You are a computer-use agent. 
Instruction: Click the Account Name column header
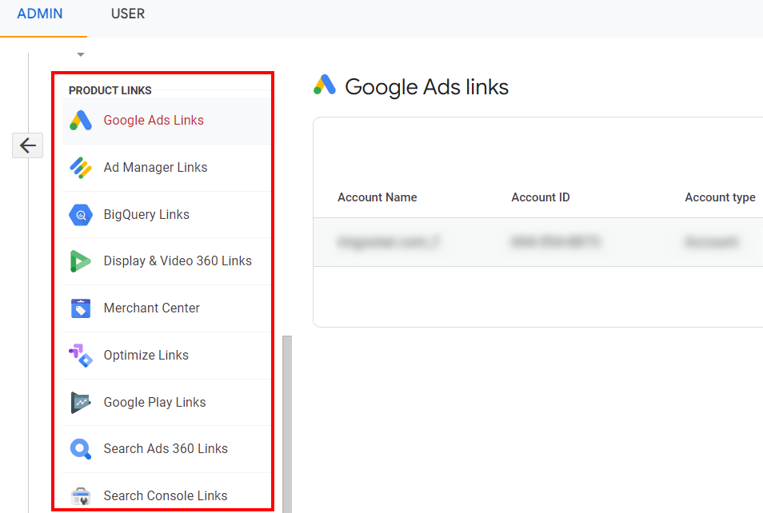click(378, 197)
